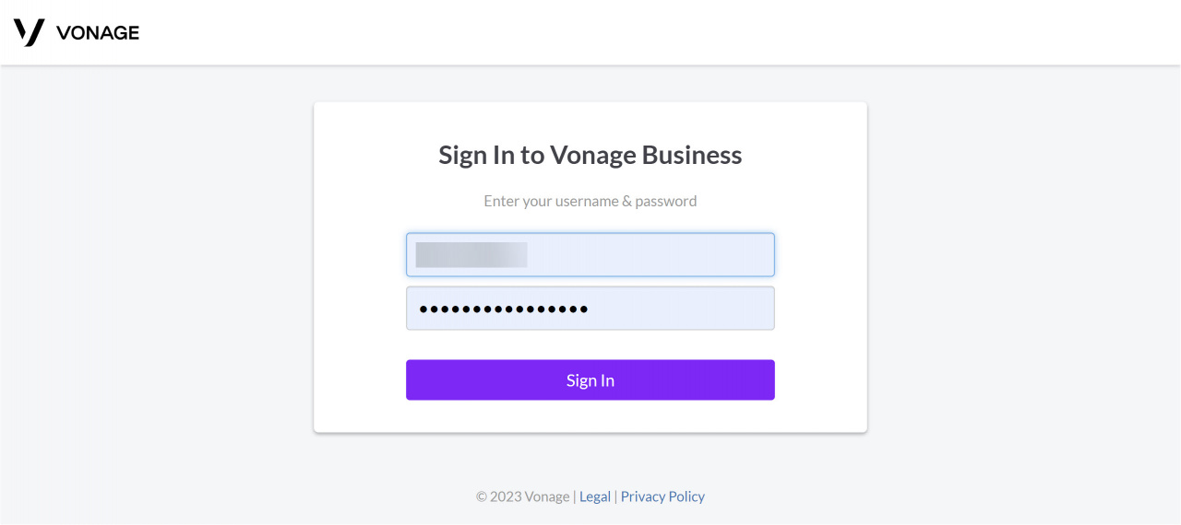Open the Privacy Policy link
Screen dimensions: 1181x525
[662, 496]
